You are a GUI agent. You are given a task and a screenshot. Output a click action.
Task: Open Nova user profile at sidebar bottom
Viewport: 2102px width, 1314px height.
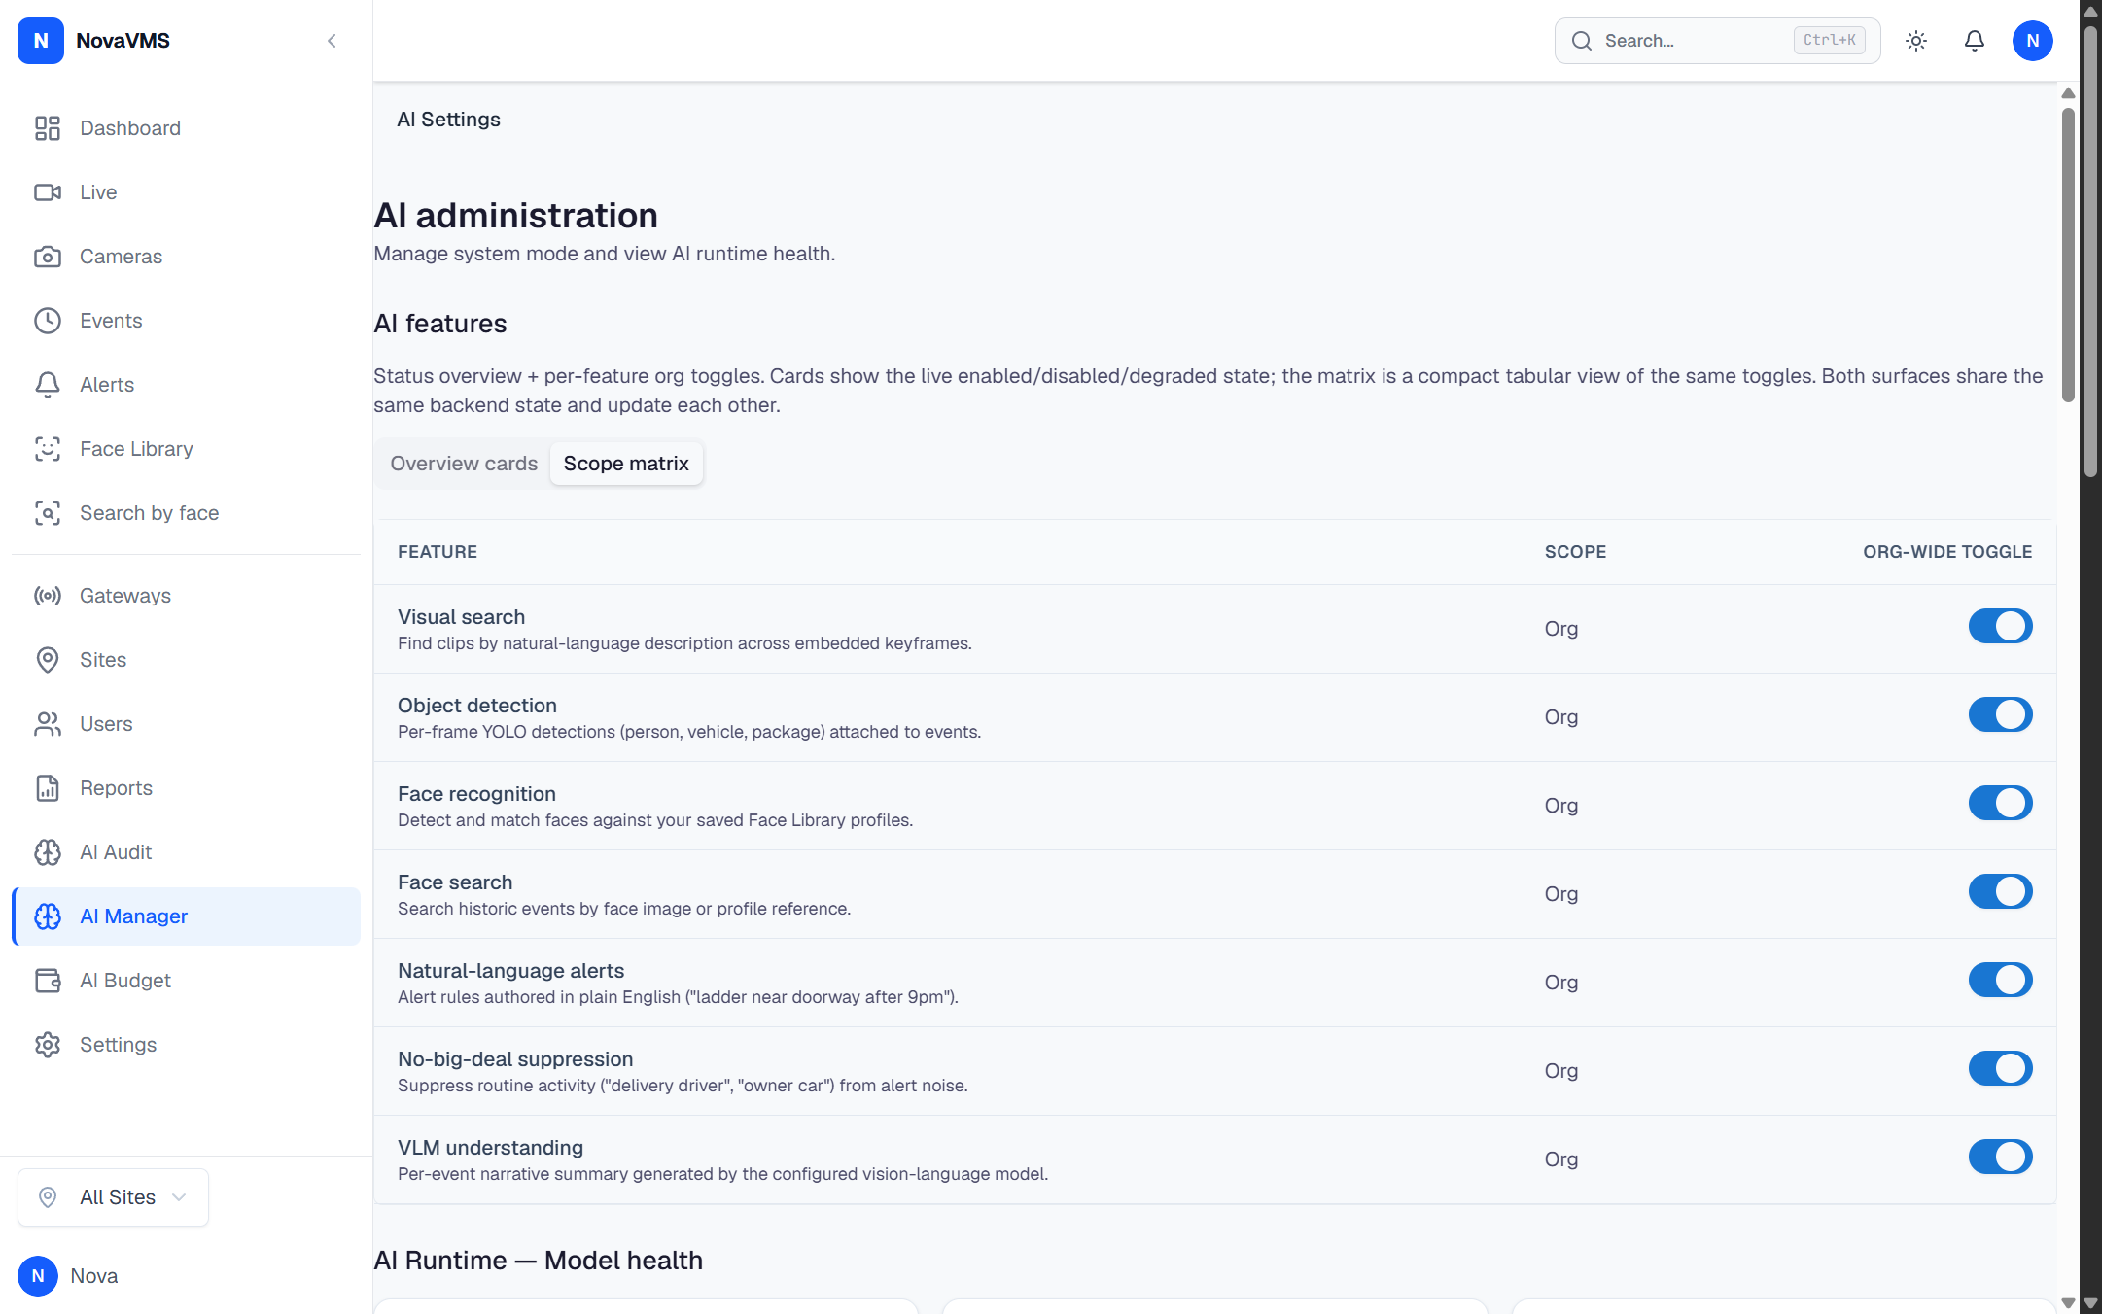pos(68,1276)
